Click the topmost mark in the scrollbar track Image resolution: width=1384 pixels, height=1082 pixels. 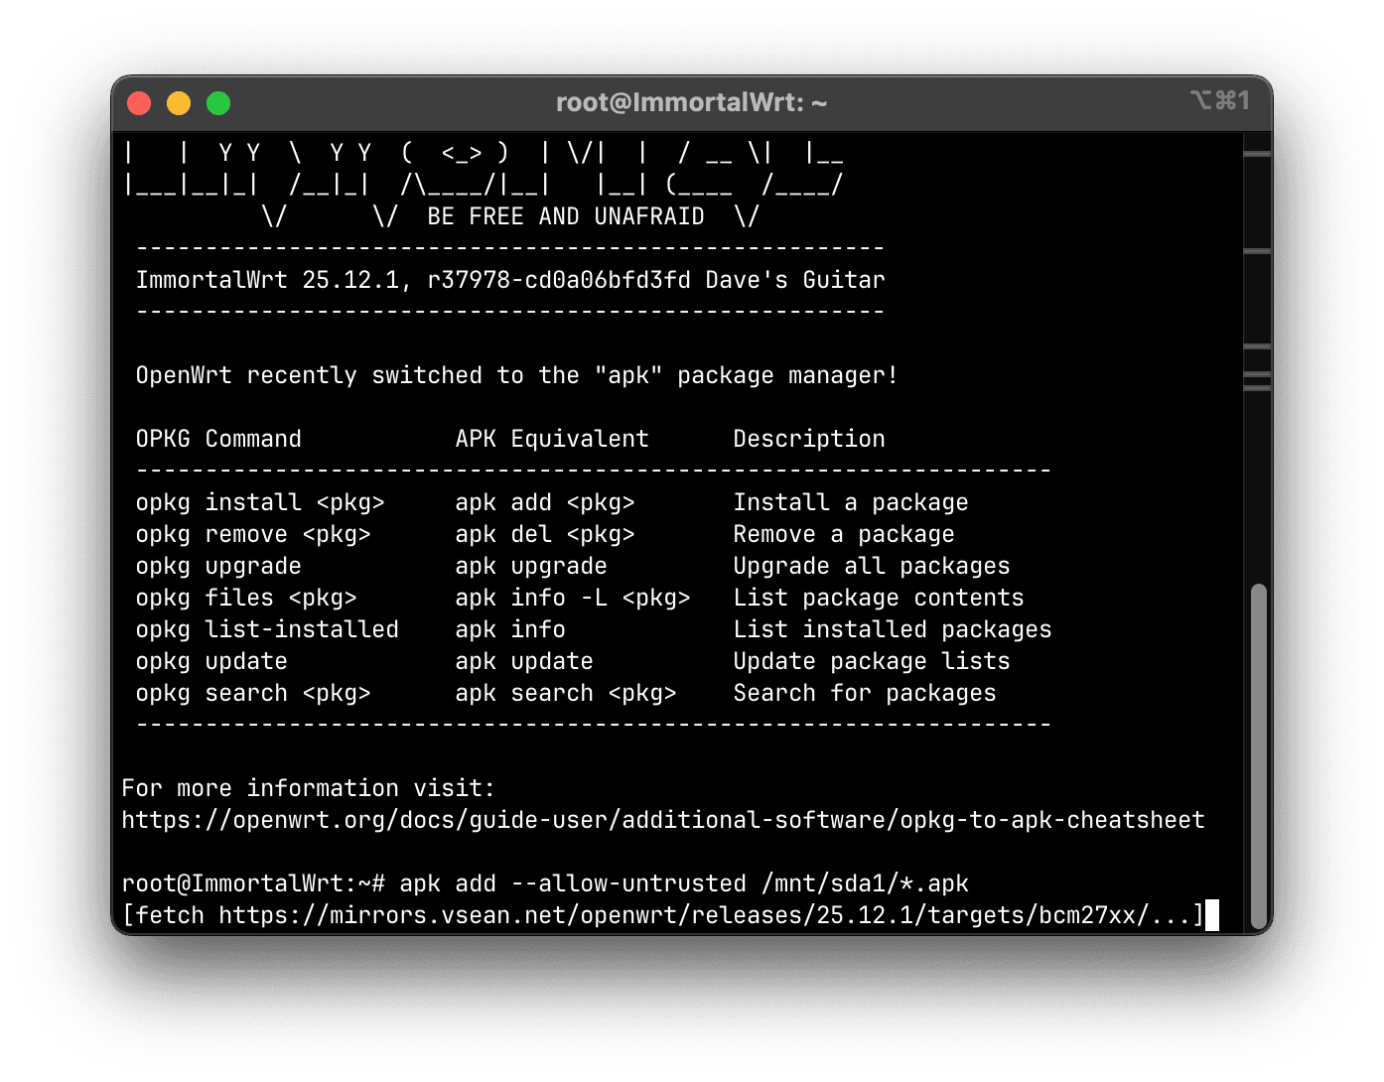[x=1257, y=154]
